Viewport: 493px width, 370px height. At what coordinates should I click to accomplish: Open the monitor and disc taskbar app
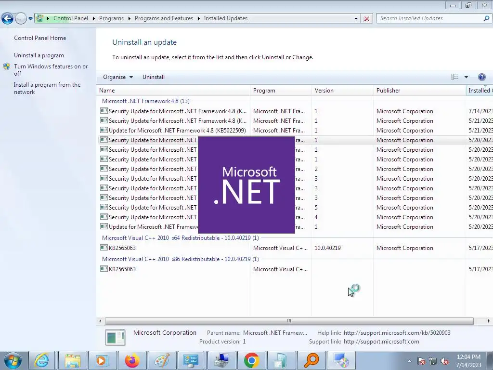341,360
